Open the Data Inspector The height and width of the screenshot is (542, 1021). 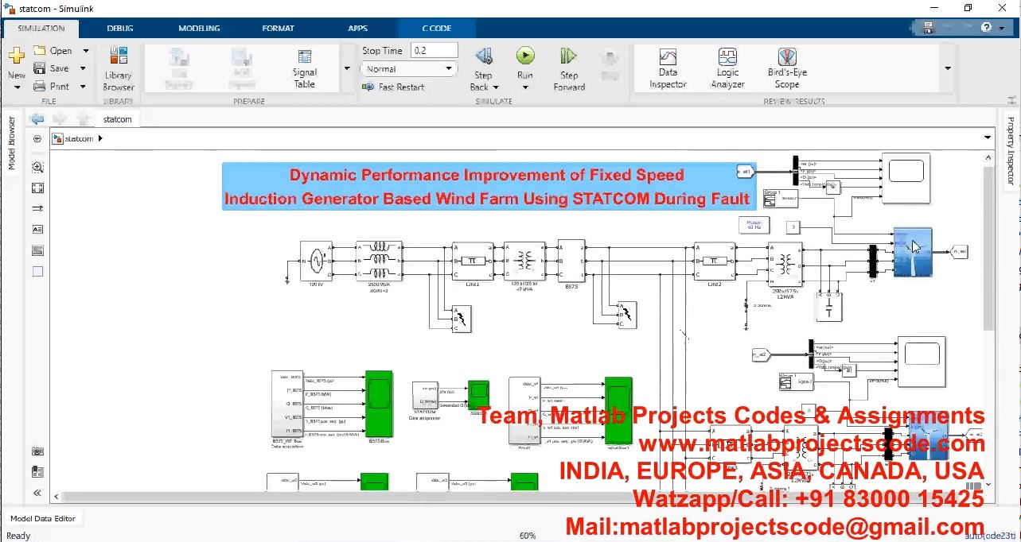[x=668, y=68]
